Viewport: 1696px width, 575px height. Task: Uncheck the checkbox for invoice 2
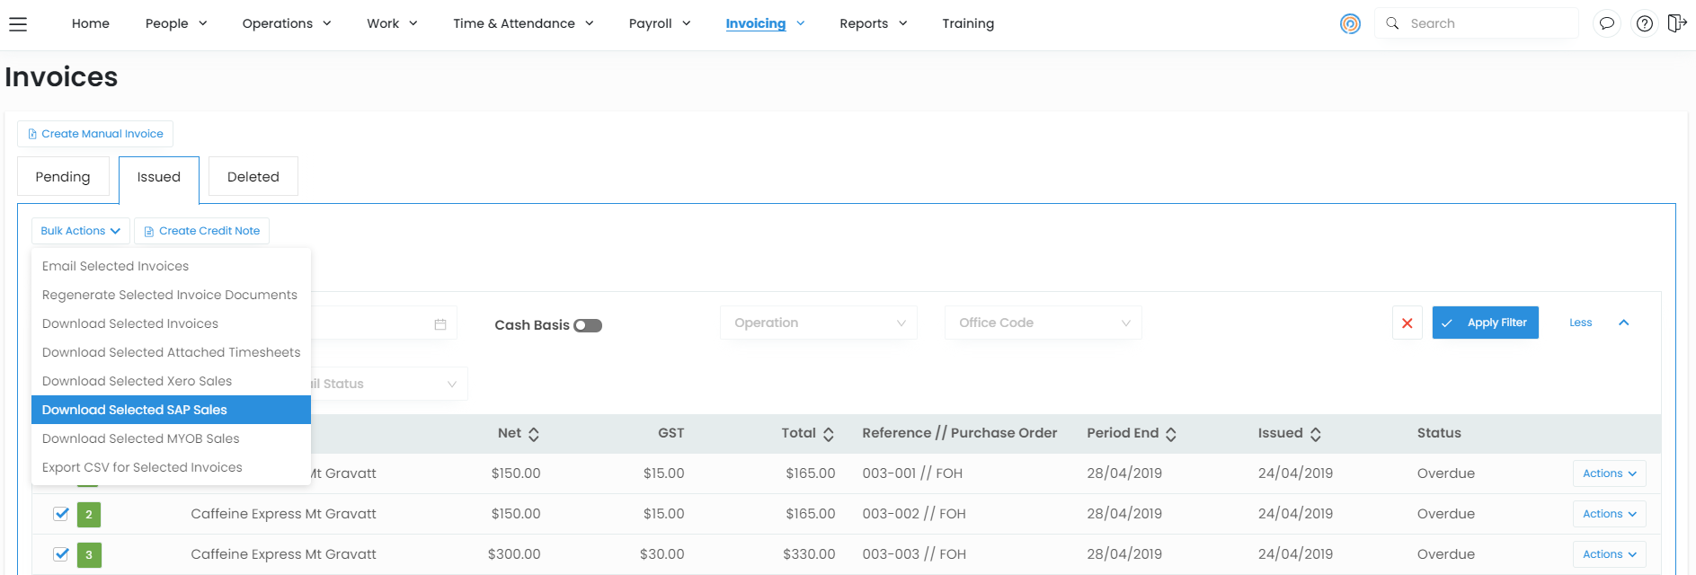coord(61,514)
